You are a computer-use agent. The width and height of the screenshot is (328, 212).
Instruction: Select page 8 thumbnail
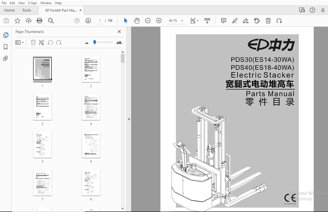click(x=91, y=183)
